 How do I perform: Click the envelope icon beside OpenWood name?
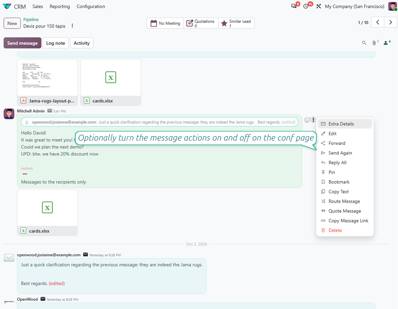pos(43,299)
